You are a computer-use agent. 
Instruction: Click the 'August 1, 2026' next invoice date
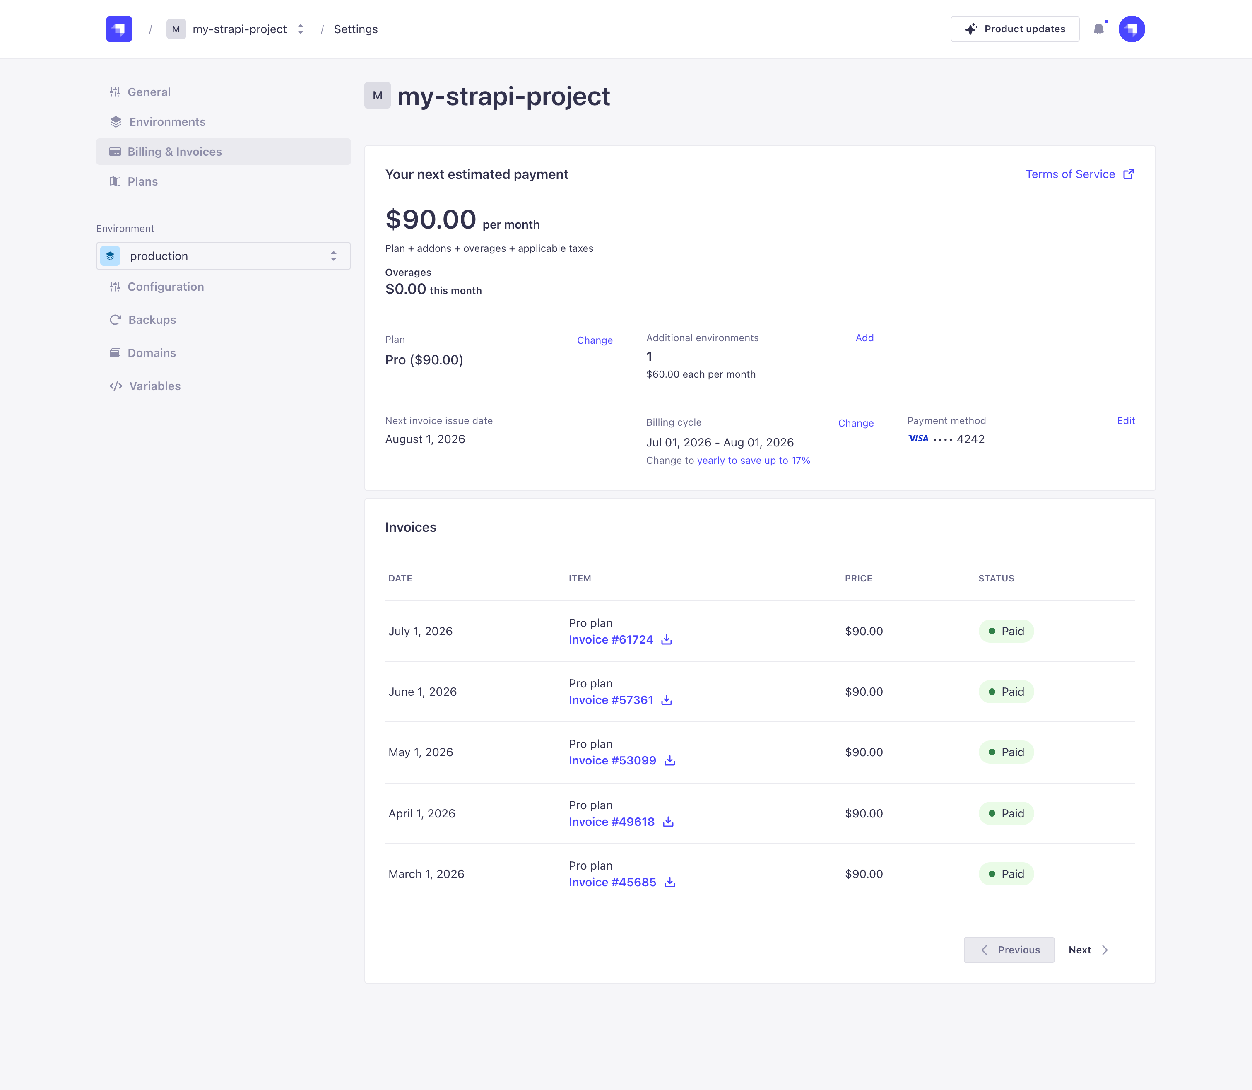point(425,439)
